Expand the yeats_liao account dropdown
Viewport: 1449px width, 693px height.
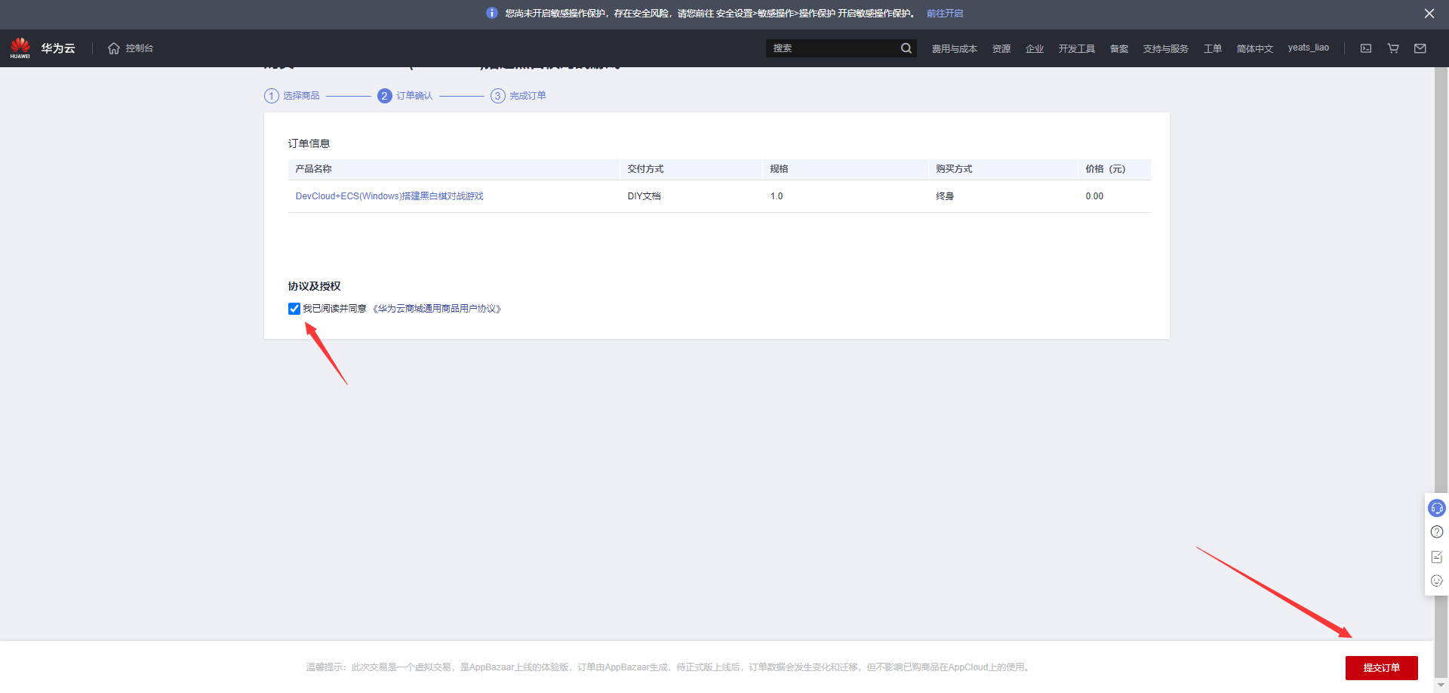point(1309,48)
